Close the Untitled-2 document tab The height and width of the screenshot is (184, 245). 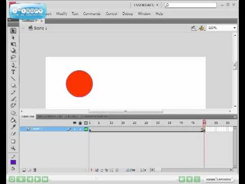[42, 21]
